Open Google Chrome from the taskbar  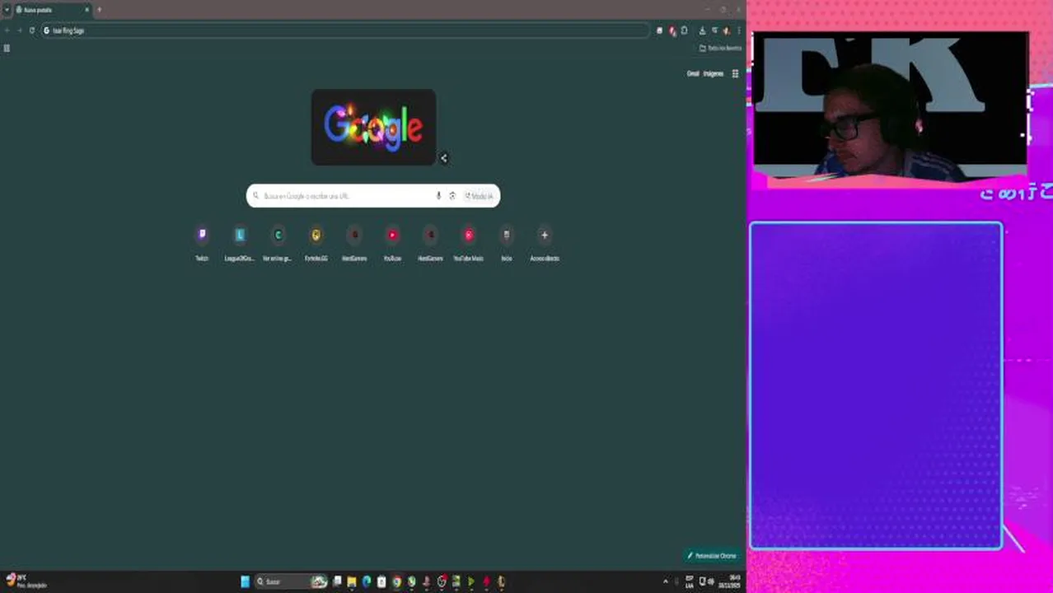(396, 581)
